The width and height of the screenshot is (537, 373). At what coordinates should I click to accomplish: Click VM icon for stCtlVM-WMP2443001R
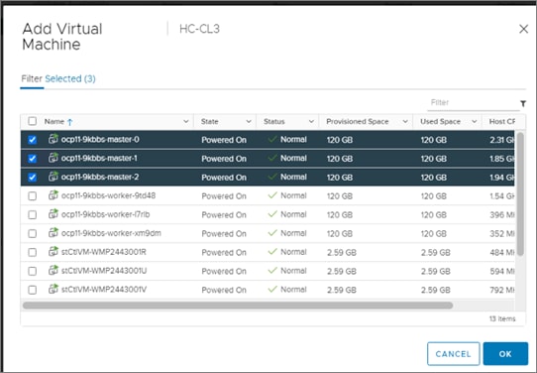54,251
